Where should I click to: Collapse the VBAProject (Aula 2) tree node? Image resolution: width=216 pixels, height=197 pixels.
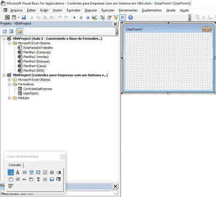click(4, 39)
